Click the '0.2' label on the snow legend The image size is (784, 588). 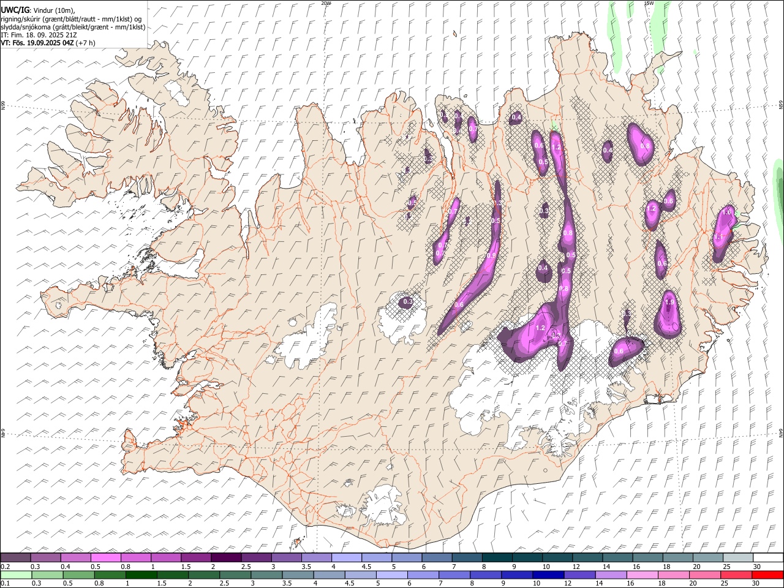(x=4, y=567)
